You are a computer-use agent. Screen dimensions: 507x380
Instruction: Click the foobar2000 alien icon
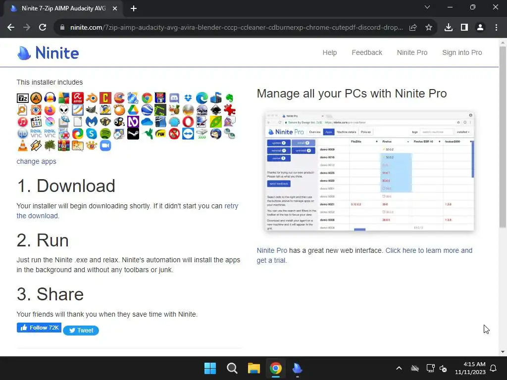[64, 110]
